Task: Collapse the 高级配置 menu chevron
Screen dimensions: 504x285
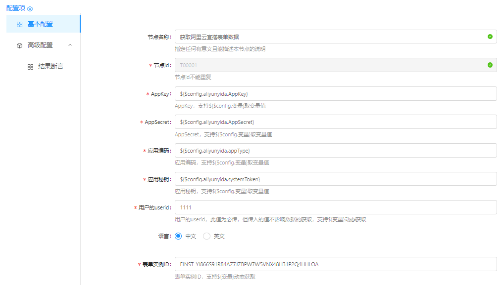Action: point(70,45)
